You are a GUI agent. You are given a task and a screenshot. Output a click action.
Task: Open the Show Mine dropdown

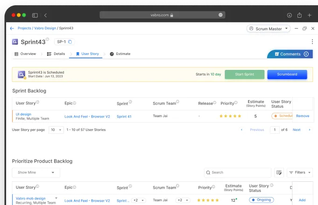point(36,172)
